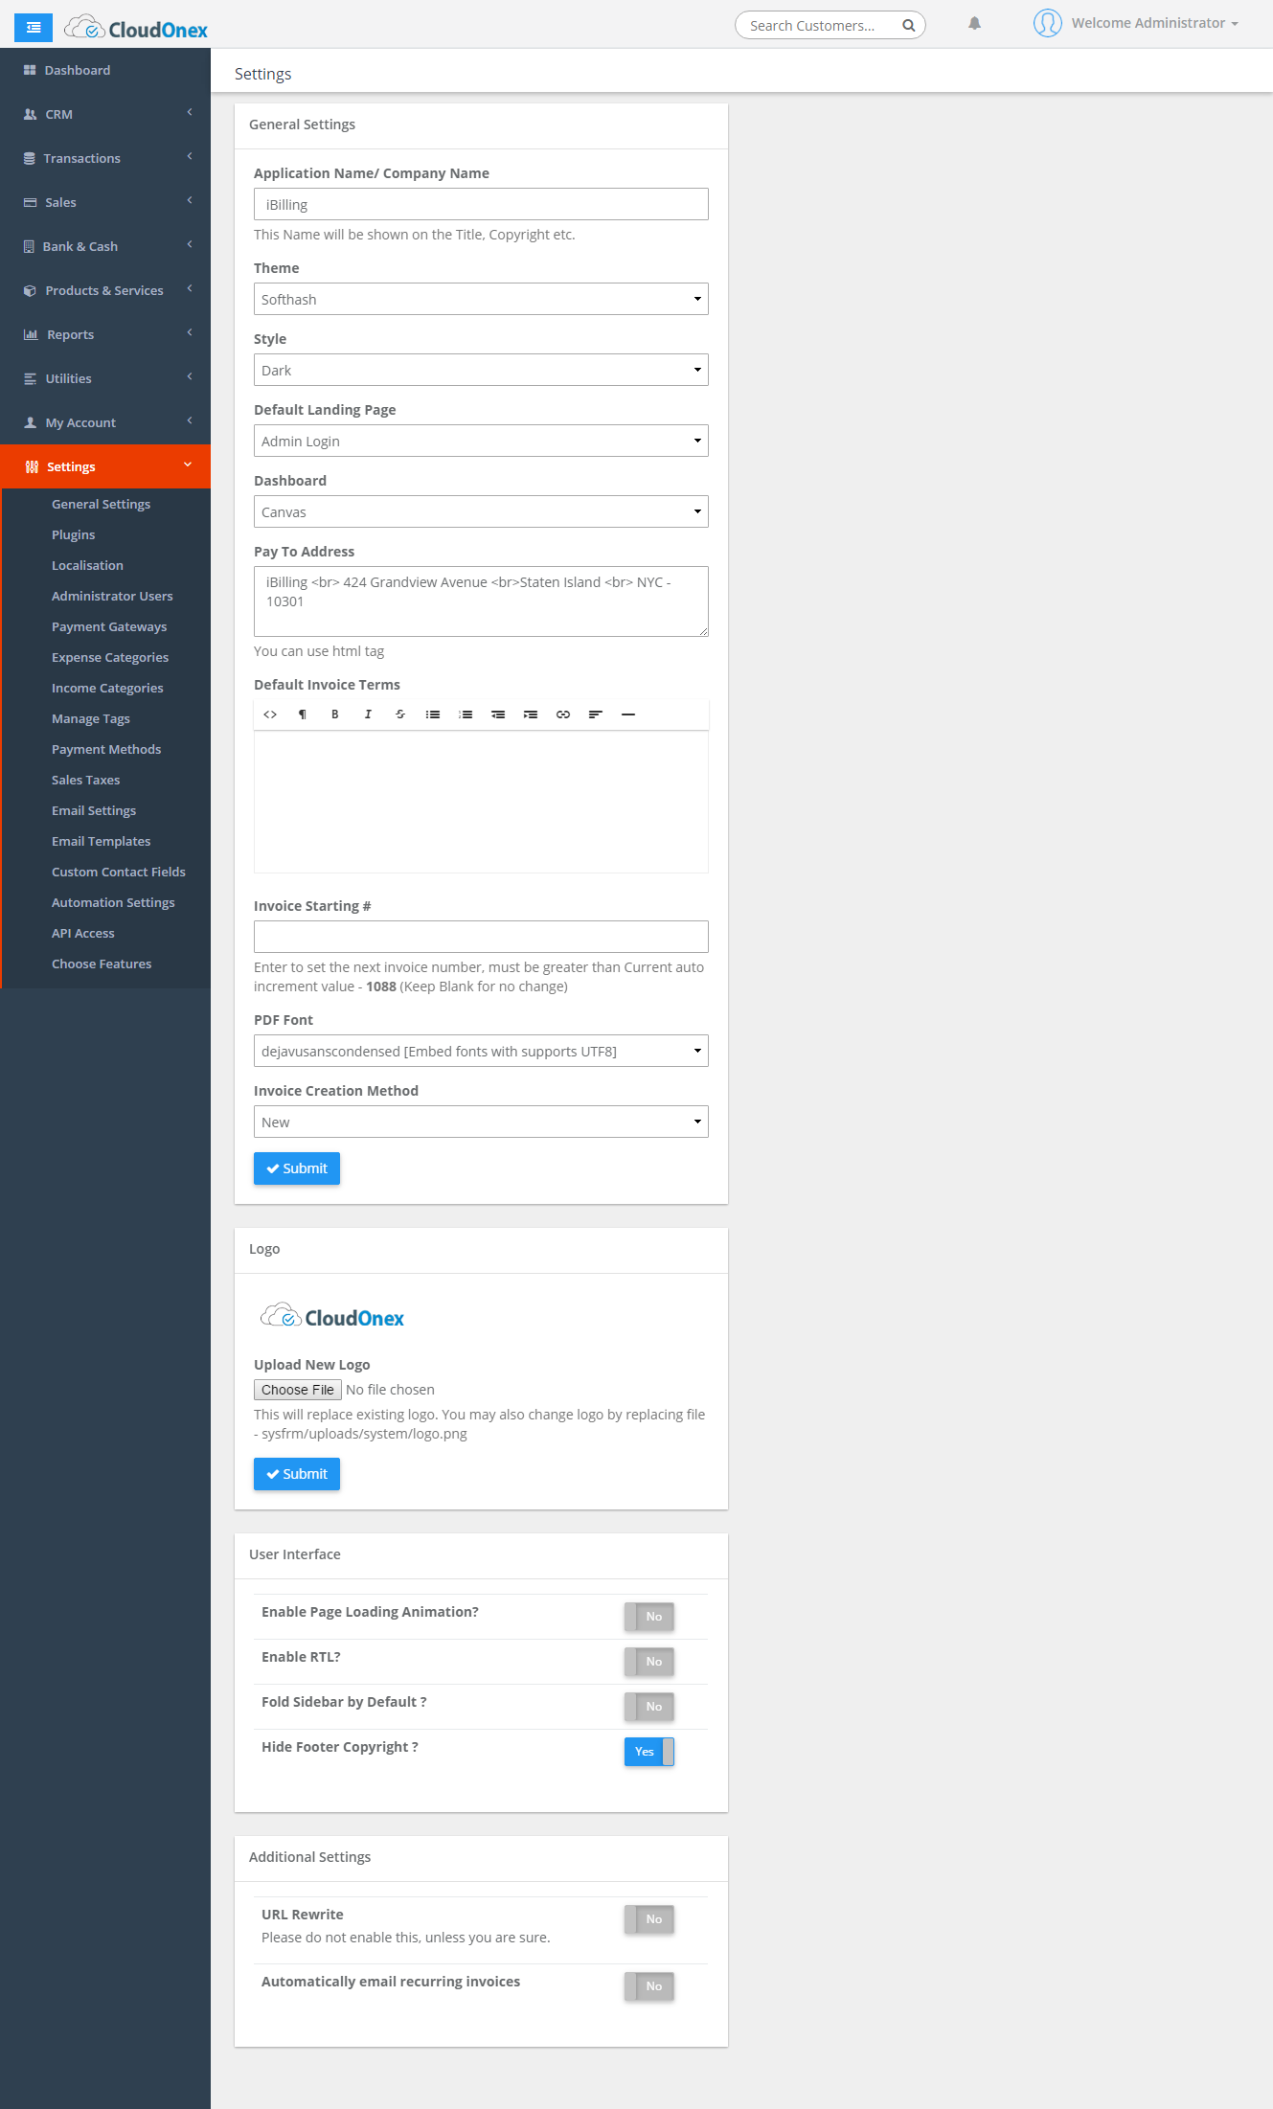Toggle Enable Page Loading Animation switch
The image size is (1273, 2109).
pyautogui.click(x=649, y=1617)
